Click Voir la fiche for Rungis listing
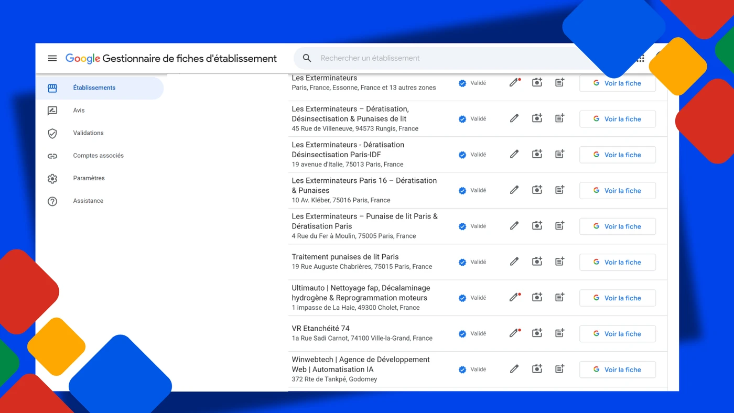Screen dimensions: 734x413 618,119
